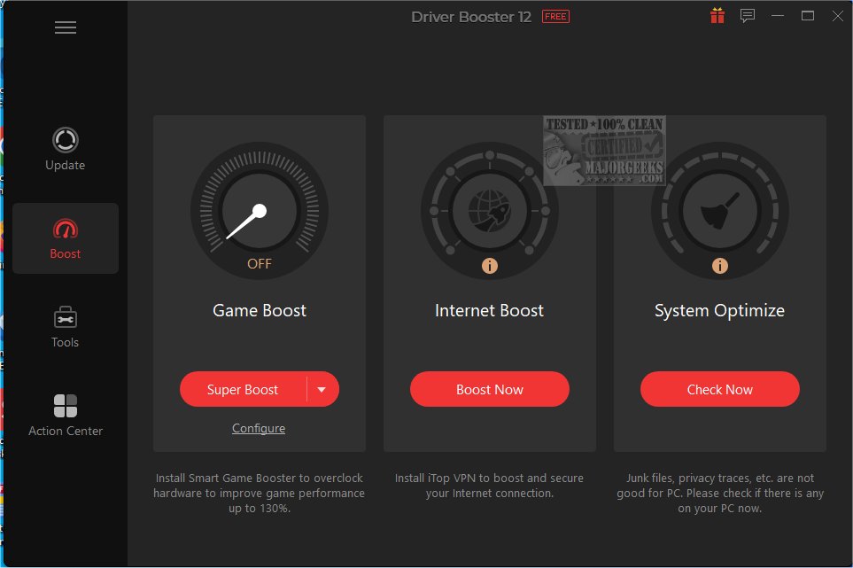Close the Driver Booster window
This screenshot has width=853, height=568.
point(838,16)
